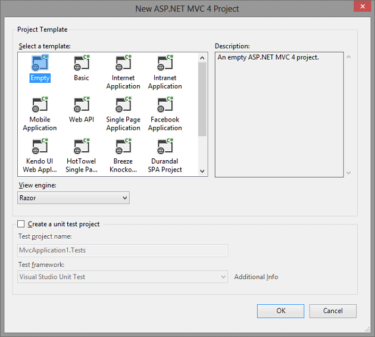
Task: Click the 'Mobile Application' label text
Action: (x=40, y=124)
